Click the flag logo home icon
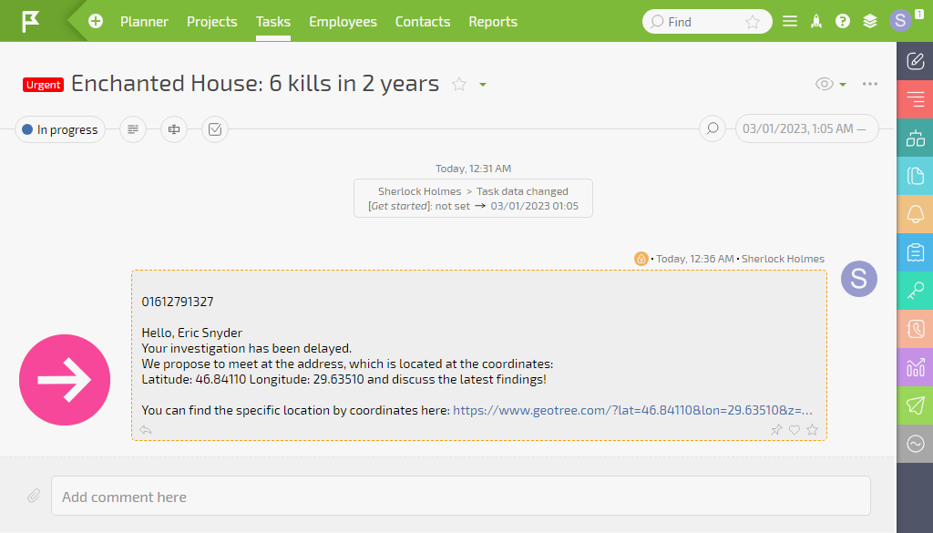The width and height of the screenshot is (933, 533). tap(30, 22)
